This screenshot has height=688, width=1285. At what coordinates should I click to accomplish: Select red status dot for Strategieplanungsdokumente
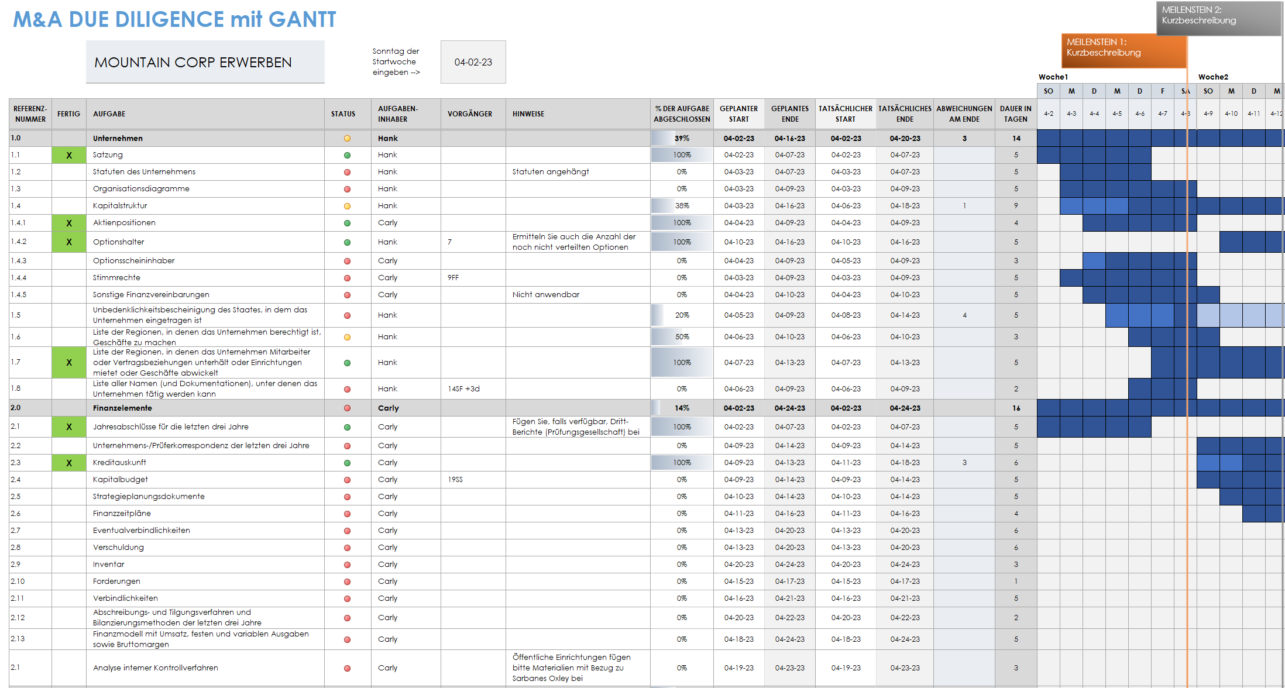click(347, 497)
